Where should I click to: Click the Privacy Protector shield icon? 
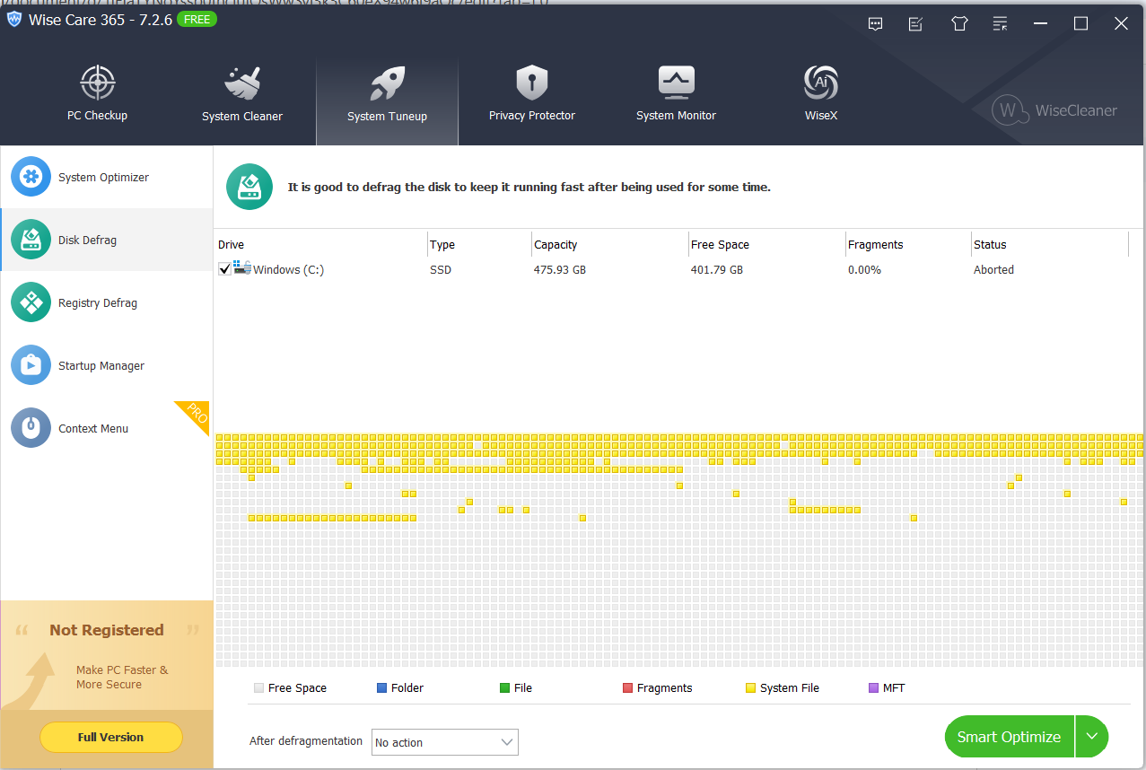click(531, 84)
